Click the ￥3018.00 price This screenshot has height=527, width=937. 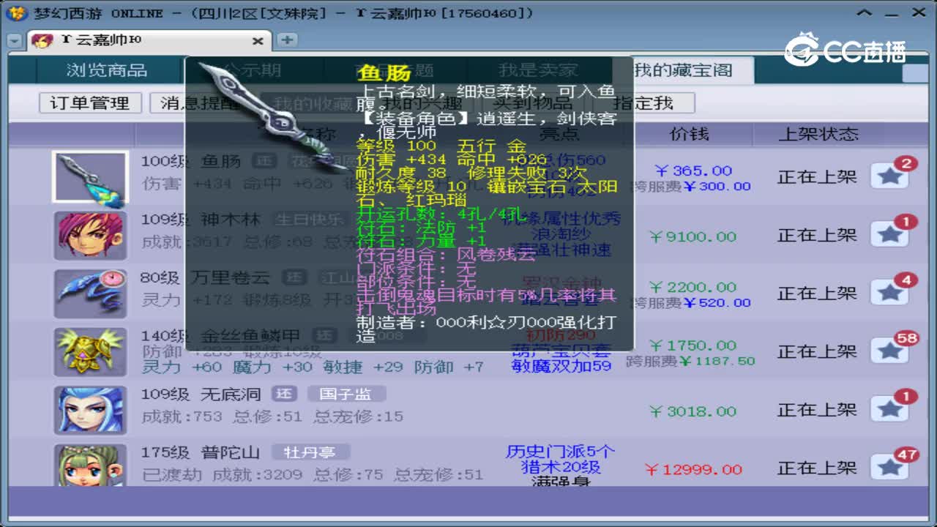[693, 411]
